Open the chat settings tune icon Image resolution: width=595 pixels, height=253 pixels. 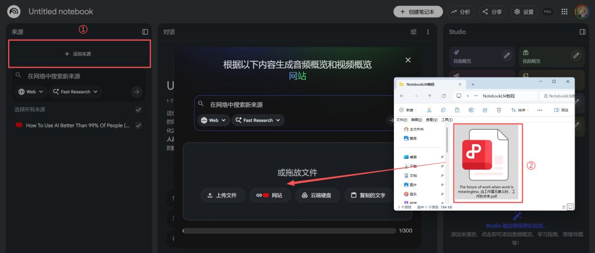(x=414, y=32)
